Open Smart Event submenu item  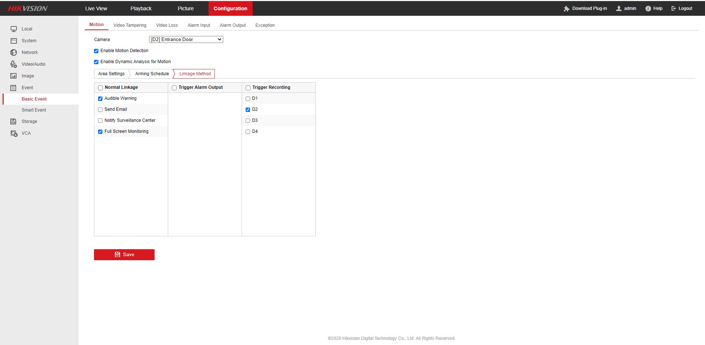click(x=34, y=110)
